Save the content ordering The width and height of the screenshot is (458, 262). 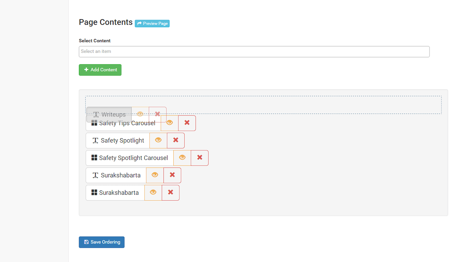coord(101,242)
